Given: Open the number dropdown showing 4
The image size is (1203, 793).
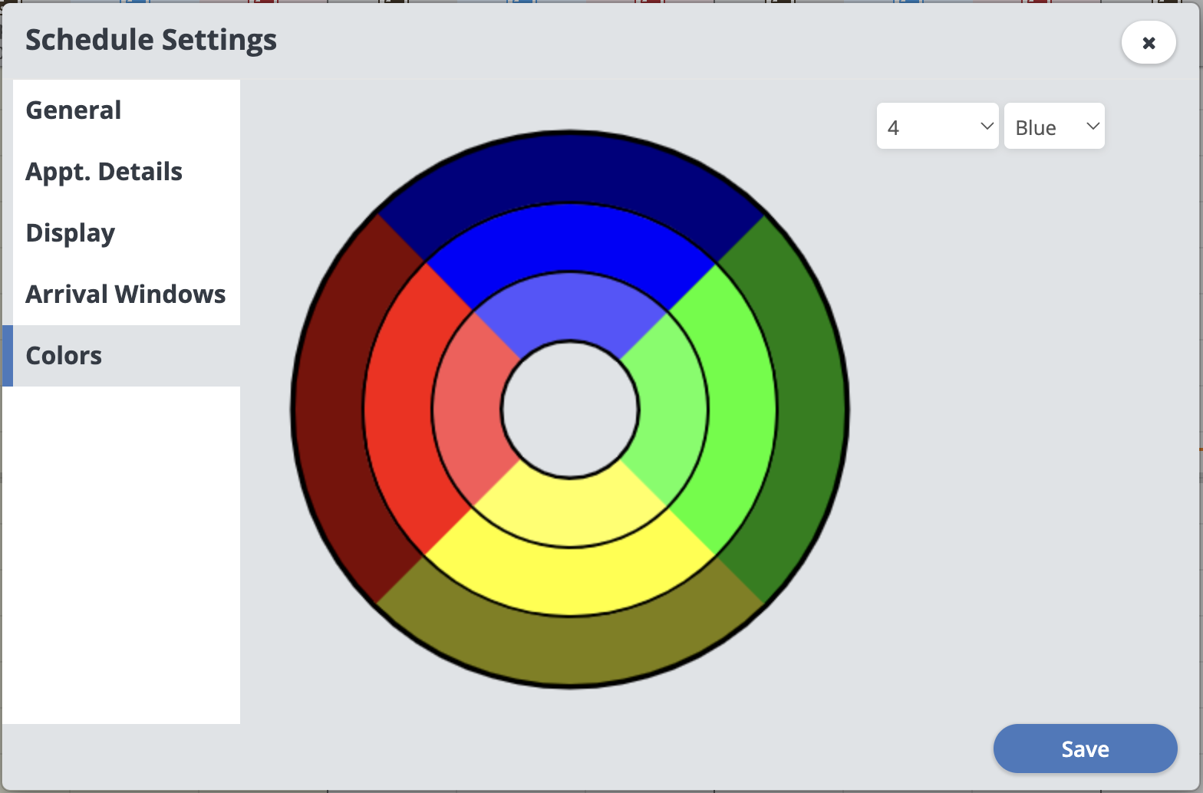Looking at the screenshot, I should click(938, 127).
